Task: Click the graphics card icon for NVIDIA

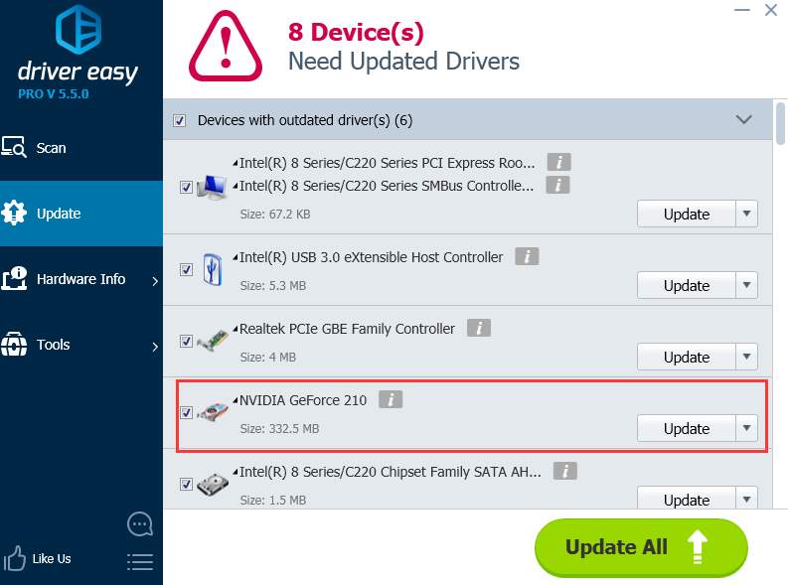Action: (212, 412)
